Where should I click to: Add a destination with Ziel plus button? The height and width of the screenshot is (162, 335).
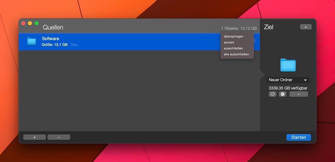306,27
